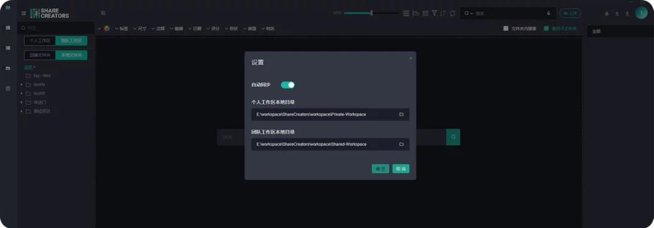Click the sort order icon

tap(443, 13)
